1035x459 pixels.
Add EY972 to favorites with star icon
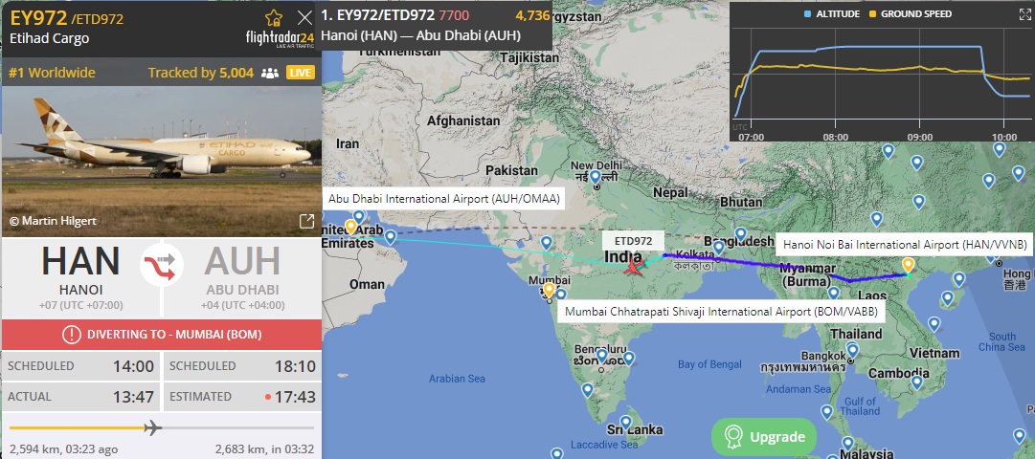tap(273, 17)
